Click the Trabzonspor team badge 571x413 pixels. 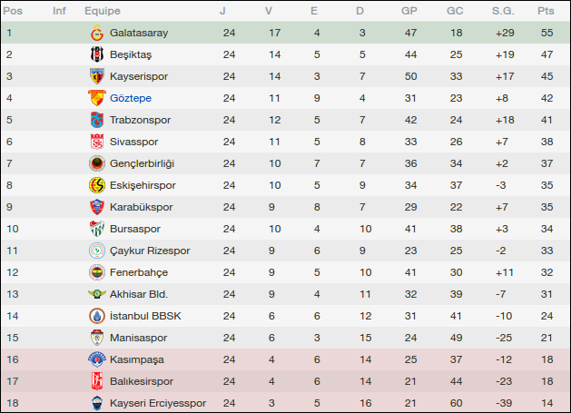tap(96, 120)
